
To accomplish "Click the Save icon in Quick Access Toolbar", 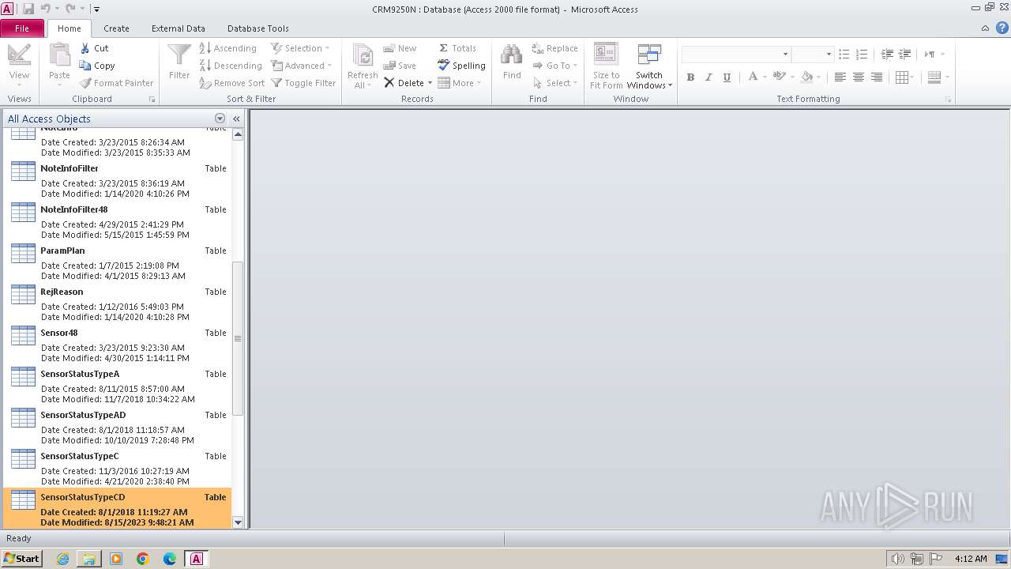I will coord(28,9).
